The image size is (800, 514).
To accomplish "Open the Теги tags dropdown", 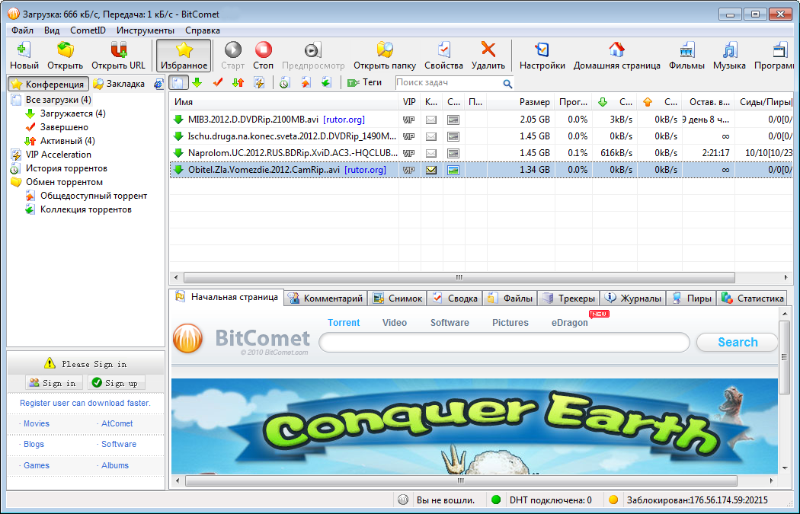I will [x=364, y=82].
